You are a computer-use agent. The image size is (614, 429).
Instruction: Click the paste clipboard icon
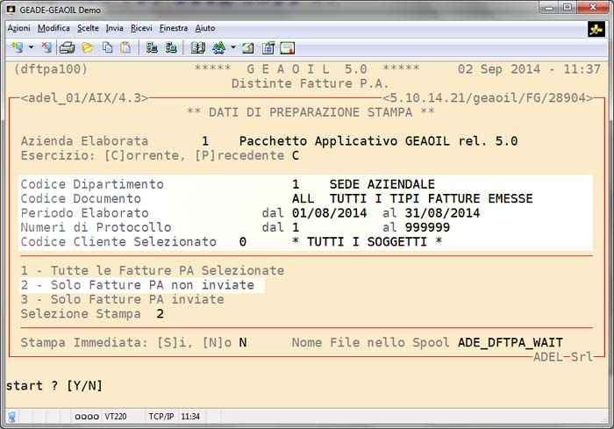pyautogui.click(x=125, y=47)
